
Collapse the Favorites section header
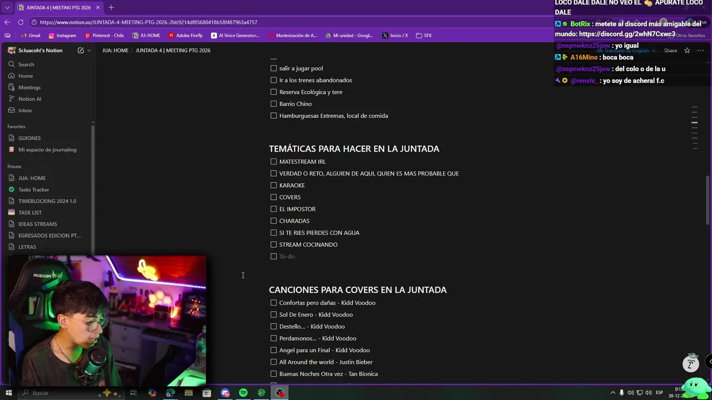pyautogui.click(x=17, y=127)
